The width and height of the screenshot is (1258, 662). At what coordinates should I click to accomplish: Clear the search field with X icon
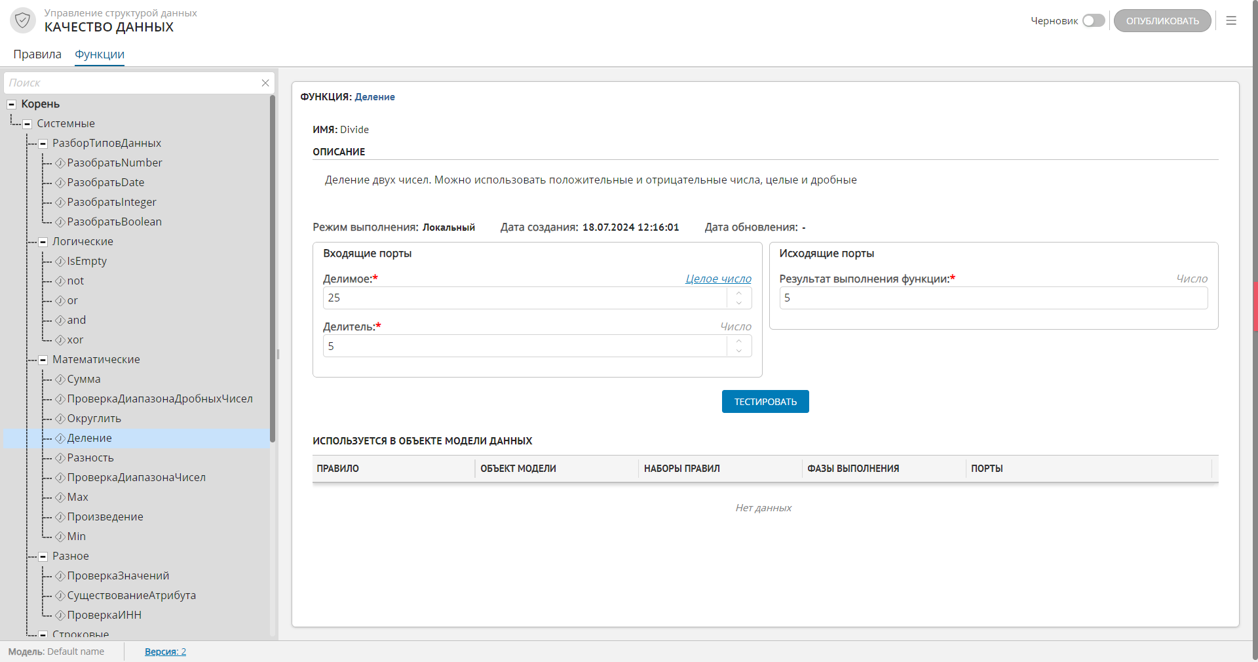[x=265, y=83]
